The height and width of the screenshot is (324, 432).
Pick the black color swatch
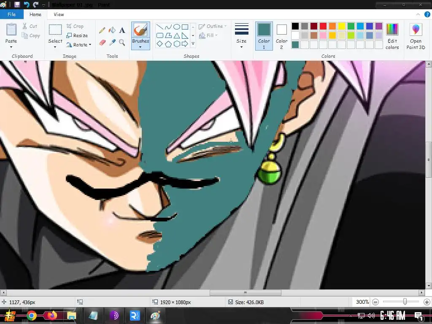coord(295,26)
